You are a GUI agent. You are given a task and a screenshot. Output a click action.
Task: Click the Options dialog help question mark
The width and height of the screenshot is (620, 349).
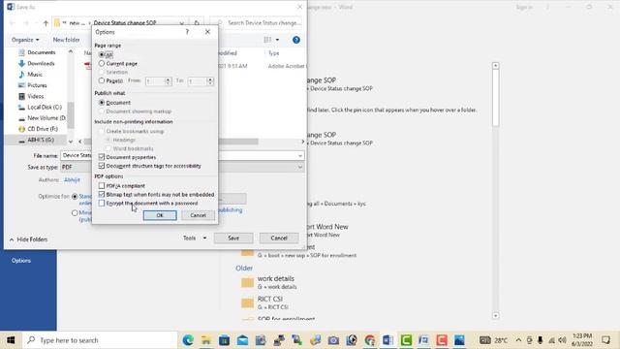pyautogui.click(x=187, y=32)
